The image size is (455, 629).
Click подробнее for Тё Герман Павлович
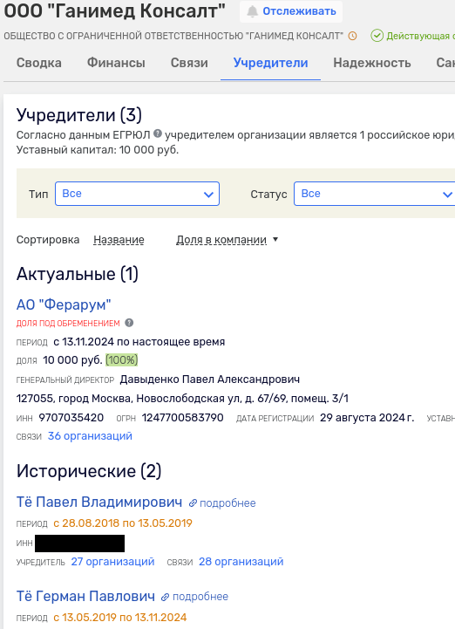(200, 597)
